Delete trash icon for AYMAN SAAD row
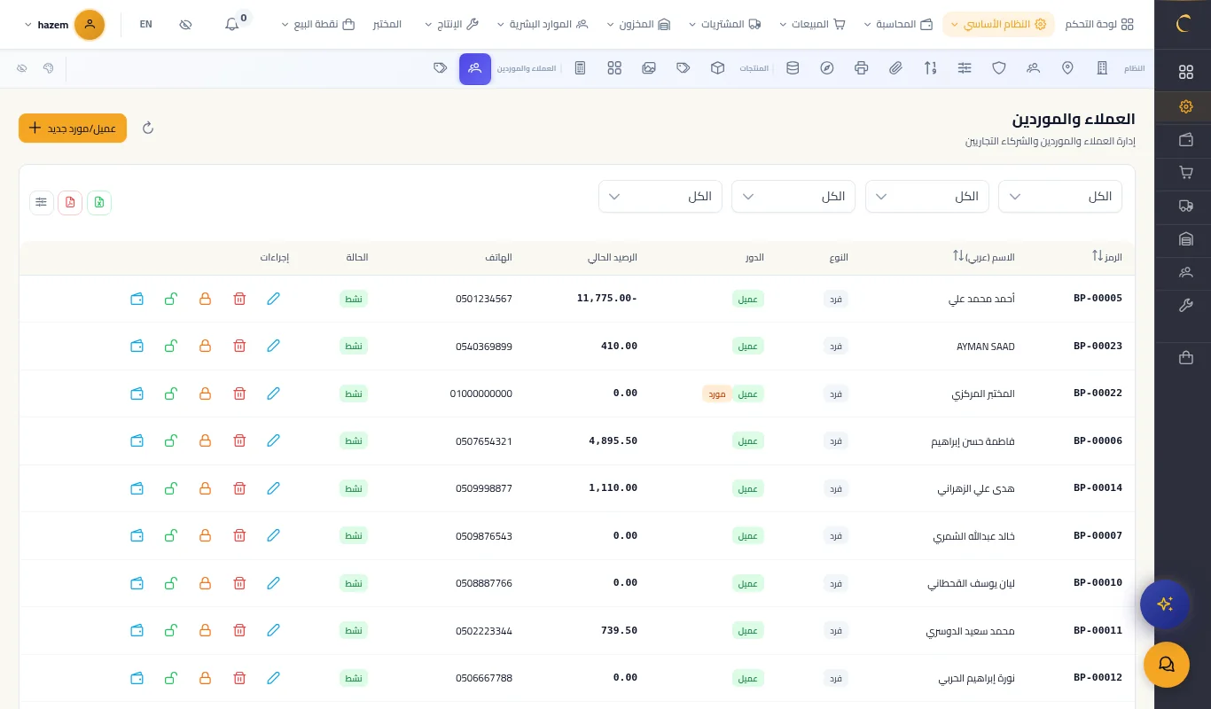 click(239, 346)
